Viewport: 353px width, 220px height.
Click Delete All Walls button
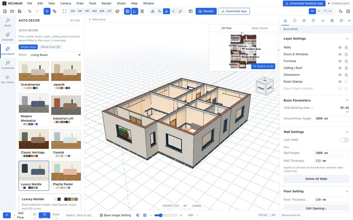tap(316, 179)
